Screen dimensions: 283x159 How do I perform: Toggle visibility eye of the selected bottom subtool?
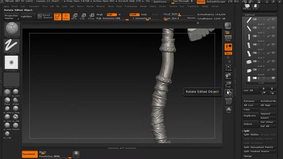point(274,78)
